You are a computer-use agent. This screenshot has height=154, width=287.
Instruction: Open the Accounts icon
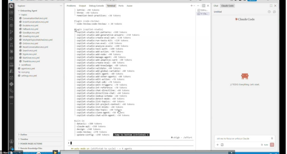(x=11, y=141)
